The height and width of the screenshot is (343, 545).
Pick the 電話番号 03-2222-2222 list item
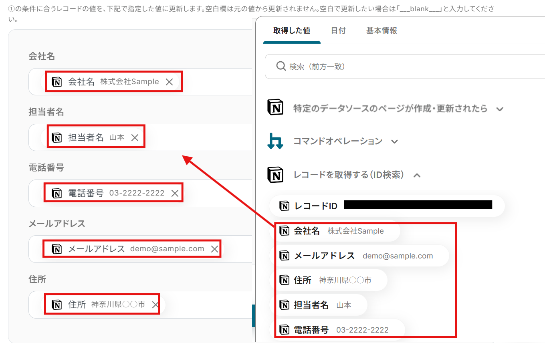[x=337, y=330]
